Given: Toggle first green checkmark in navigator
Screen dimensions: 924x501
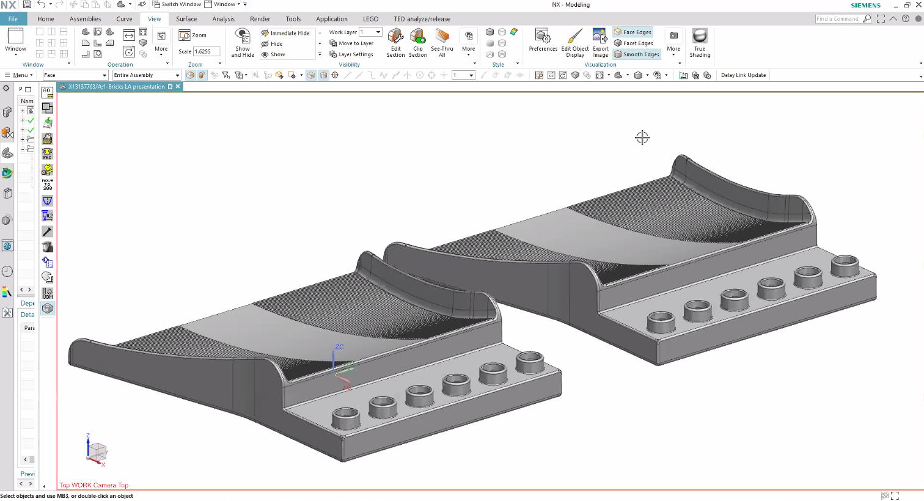Looking at the screenshot, I should pos(31,121).
